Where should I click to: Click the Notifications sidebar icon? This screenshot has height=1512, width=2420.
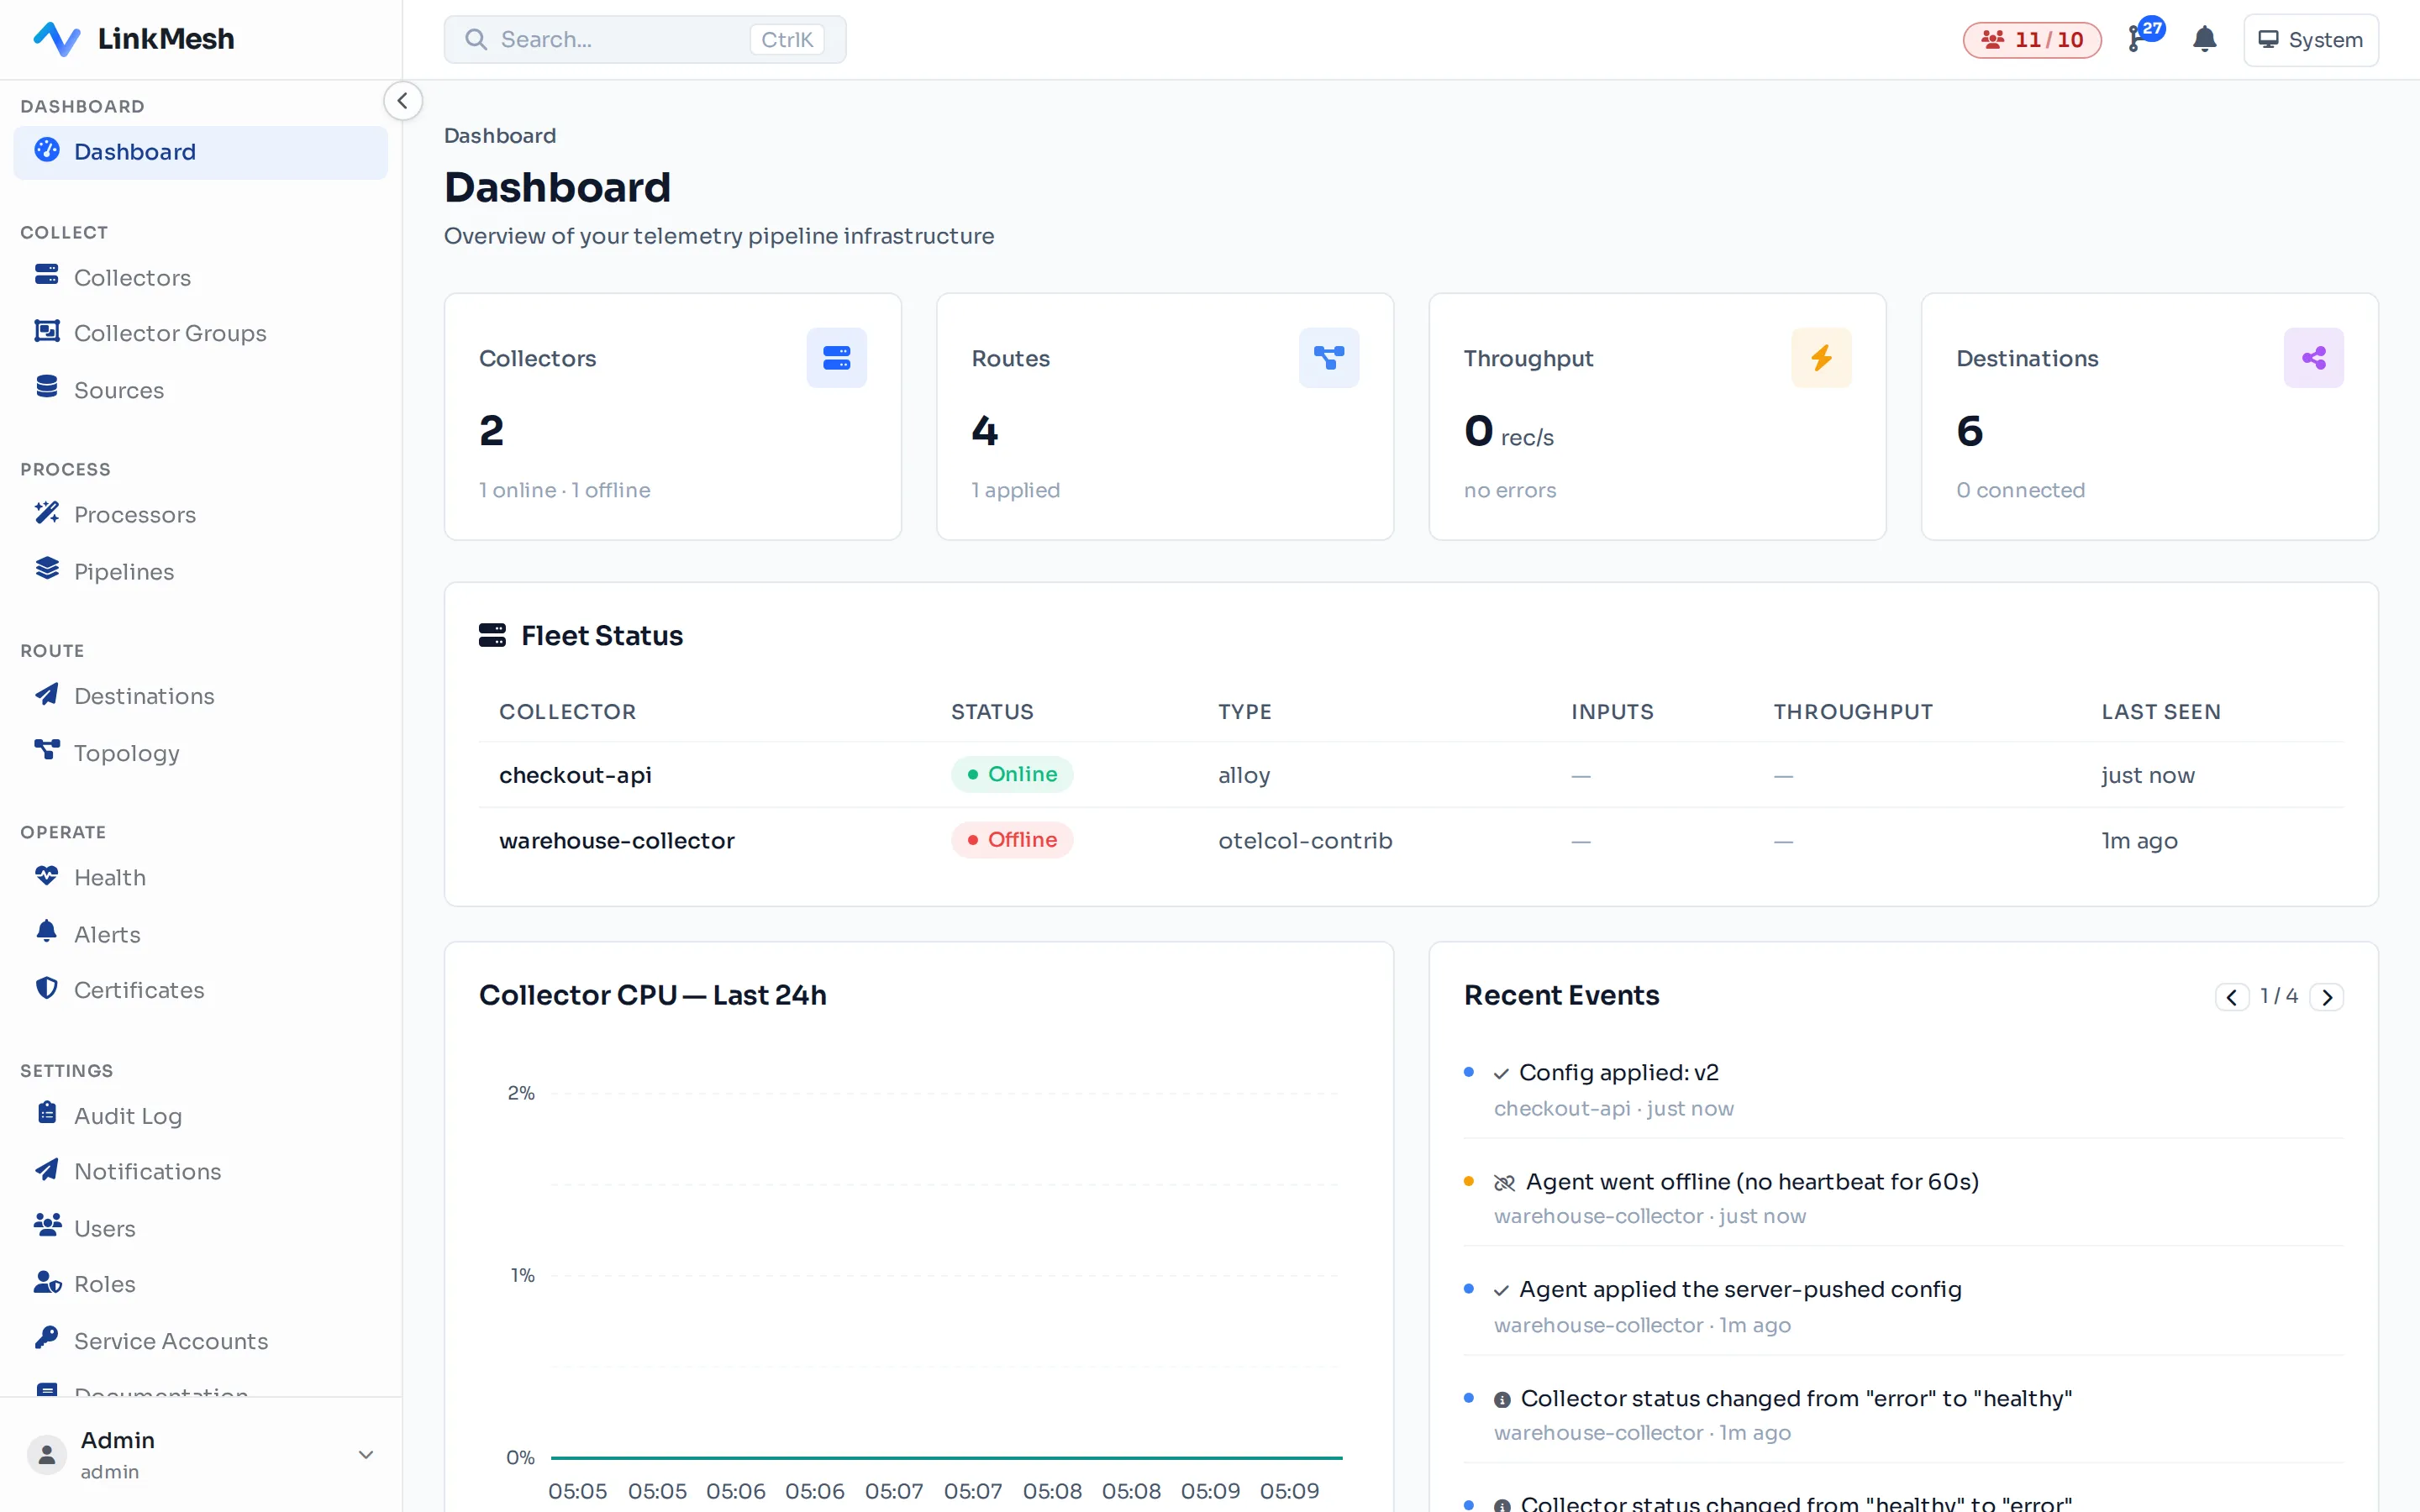tap(47, 1169)
